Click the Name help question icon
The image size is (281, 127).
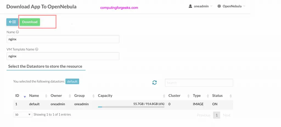[17, 32]
